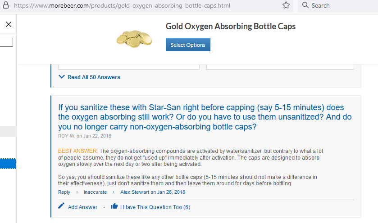The image size is (378, 223).
Task: Click the magnifier icon in Search box
Action: point(305,5)
